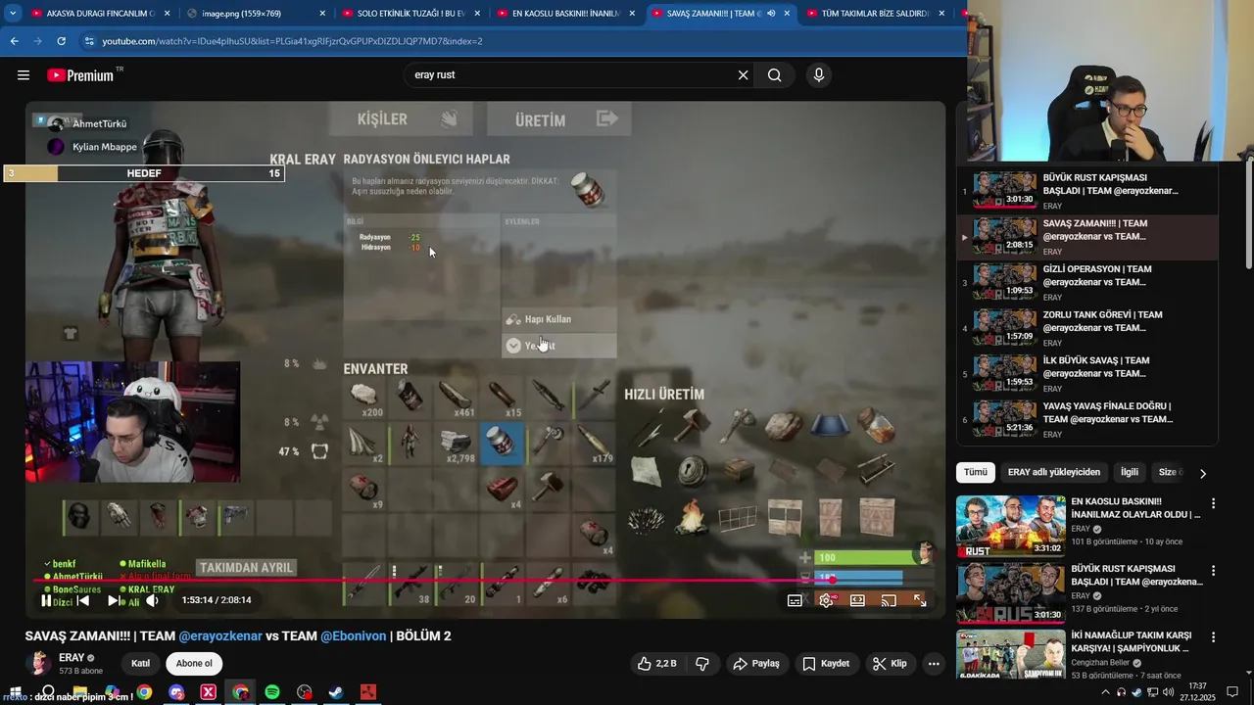Open menu for BÜYÜK RUST KAPIŞMASI suggestion
This screenshot has height=705, width=1254.
[x=1213, y=571]
